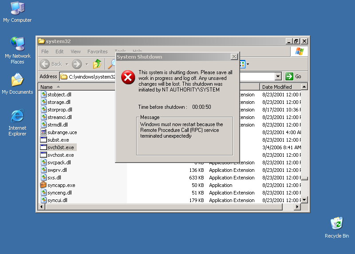355x254 pixels.
Task: Open Recycle Bin desktop icon
Action: pos(337,227)
